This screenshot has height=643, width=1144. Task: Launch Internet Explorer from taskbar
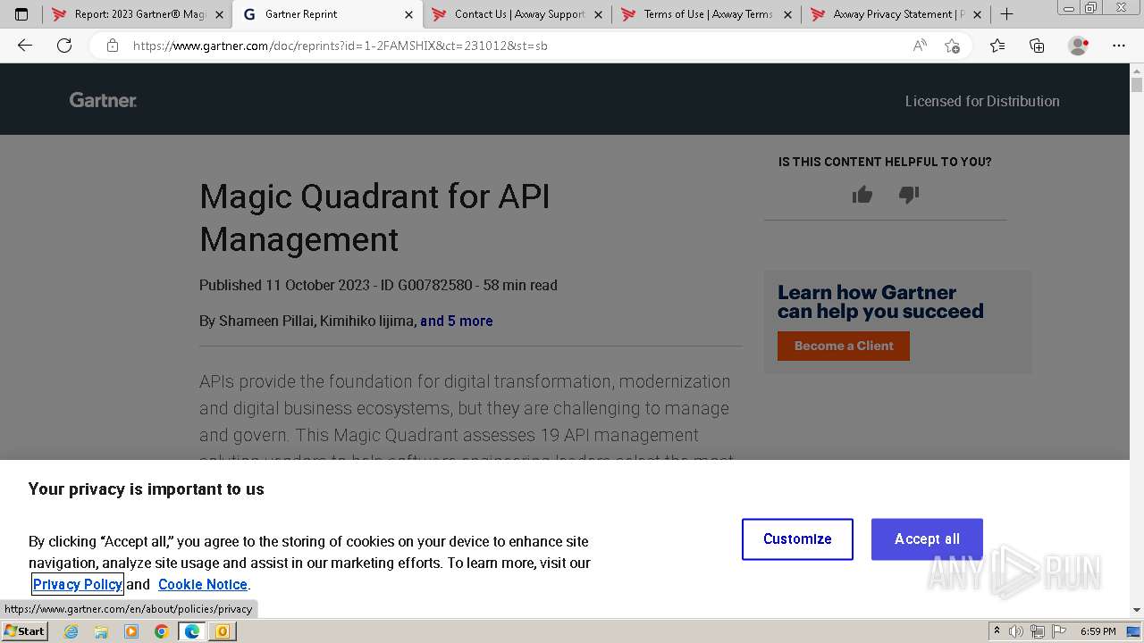(71, 631)
